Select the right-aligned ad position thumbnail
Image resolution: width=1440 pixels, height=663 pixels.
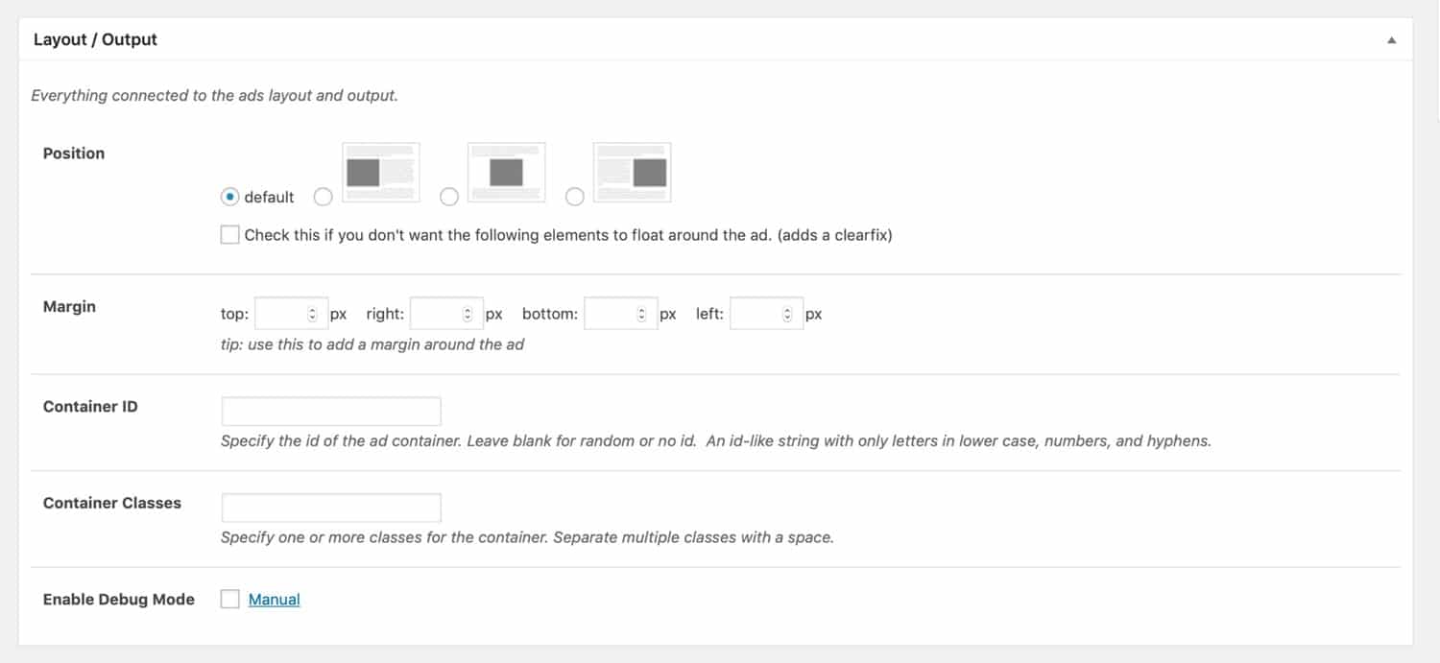pos(632,172)
